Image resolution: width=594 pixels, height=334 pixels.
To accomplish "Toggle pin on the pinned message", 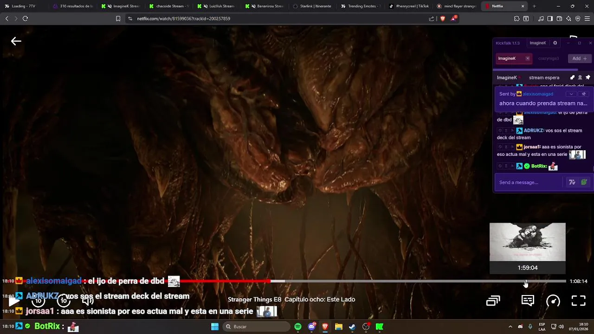I will [584, 94].
